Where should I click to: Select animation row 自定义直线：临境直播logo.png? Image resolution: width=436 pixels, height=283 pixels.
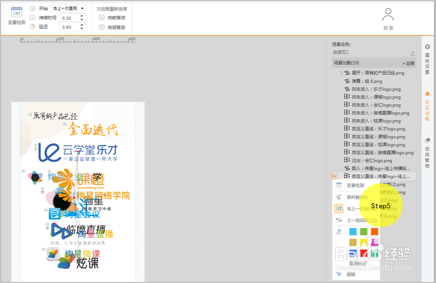383,153
